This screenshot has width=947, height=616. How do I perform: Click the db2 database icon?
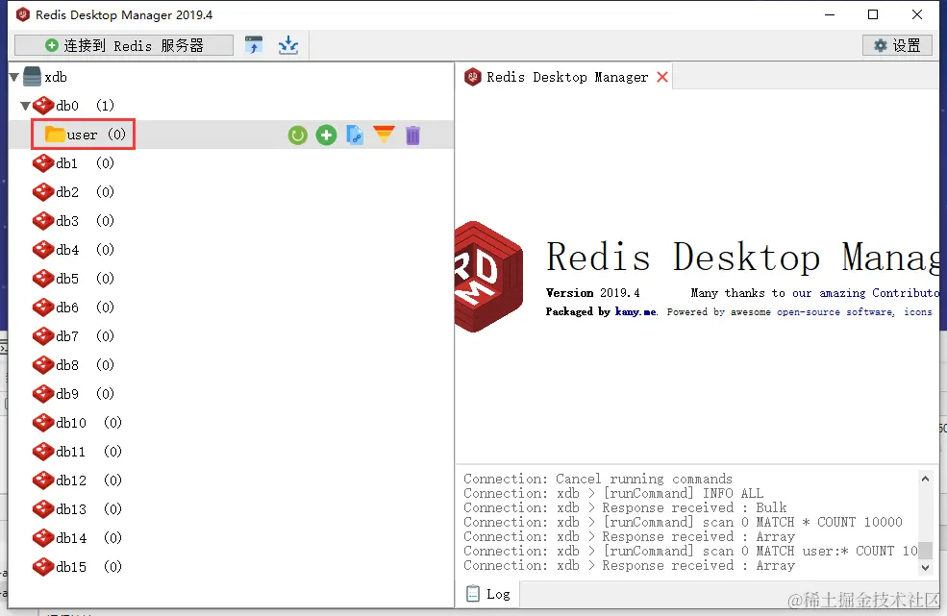coord(43,192)
